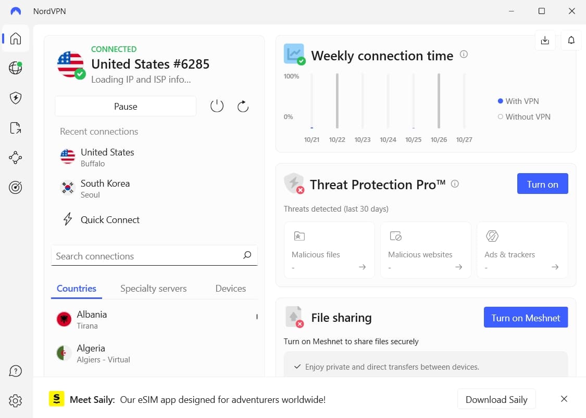
Task: Click the Malicious websites card
Action: 426,250
